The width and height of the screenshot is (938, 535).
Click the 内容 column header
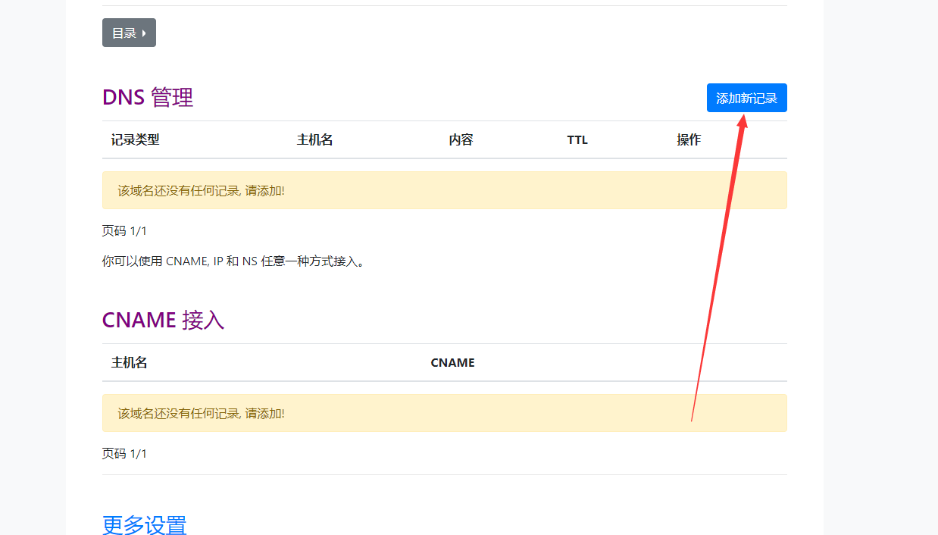tap(461, 139)
